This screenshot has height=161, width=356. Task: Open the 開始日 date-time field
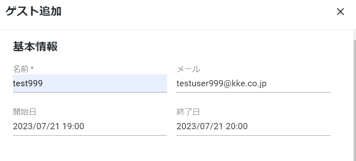click(x=90, y=126)
